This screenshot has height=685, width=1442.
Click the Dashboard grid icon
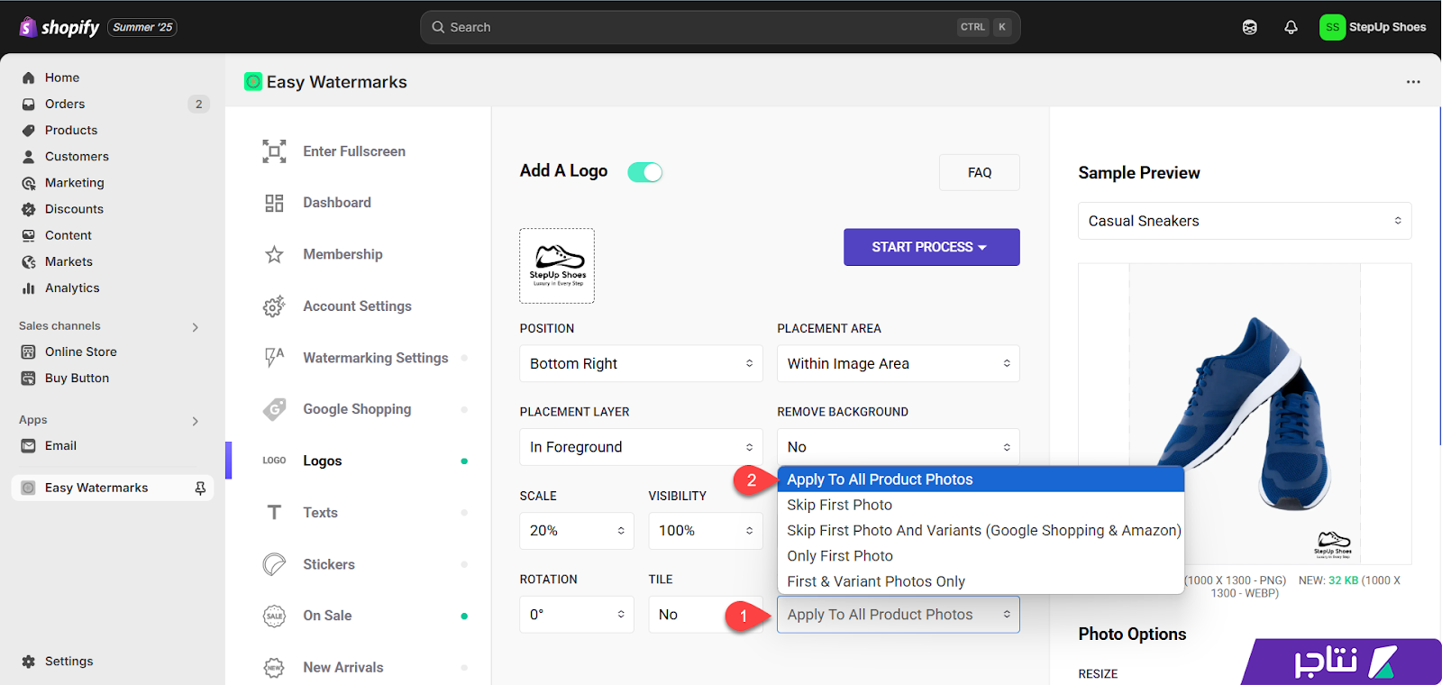[274, 203]
